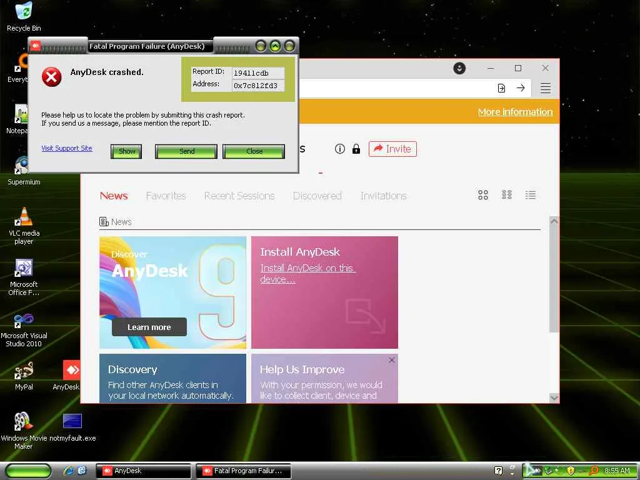
Task: Click the taskbar clock showing 8:55 AM
Action: 617,471
